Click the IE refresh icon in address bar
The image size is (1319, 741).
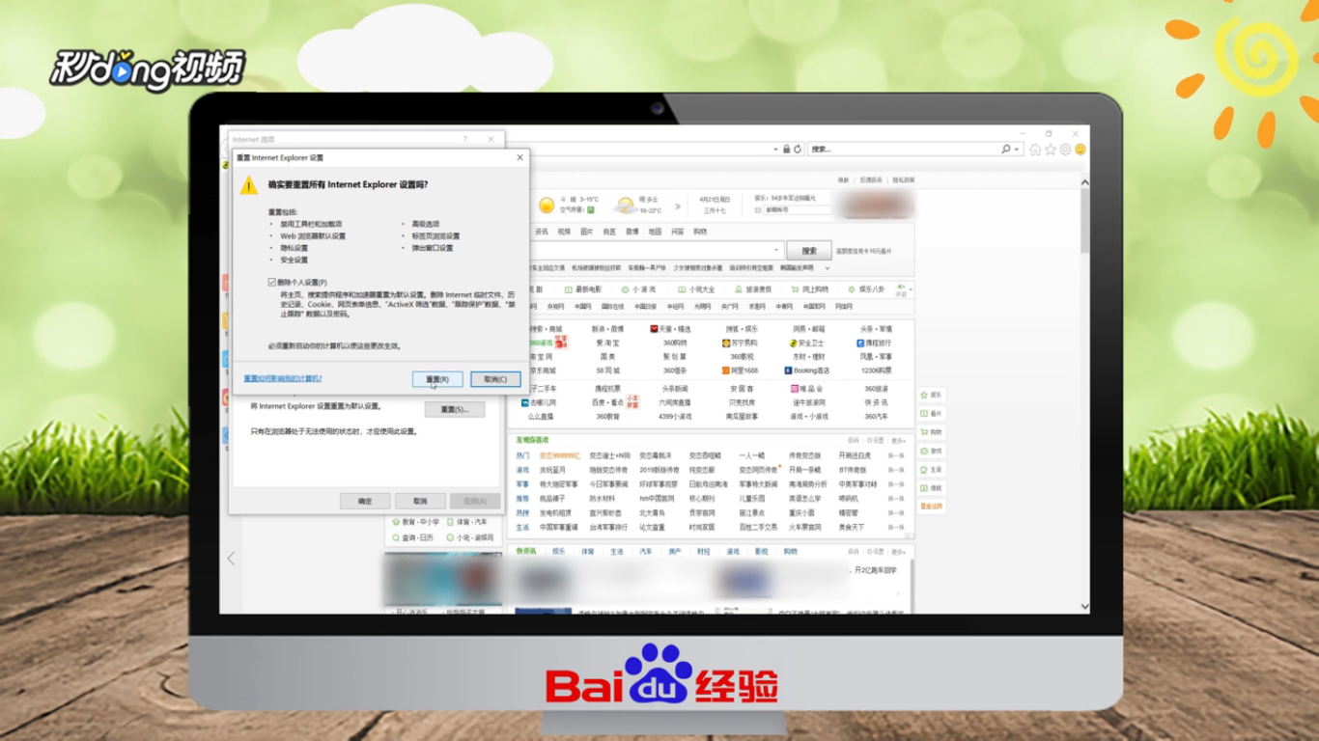798,150
